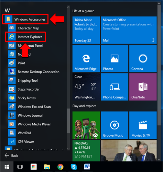163x173 pixels.
Task: Open the Photos tile
Action: click(115, 58)
